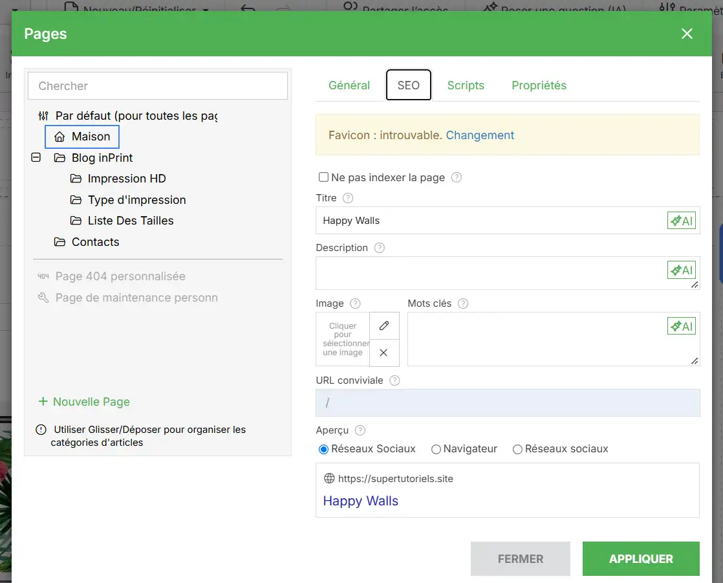Generate the Description with the AI button
This screenshot has width=723, height=583.
click(681, 270)
